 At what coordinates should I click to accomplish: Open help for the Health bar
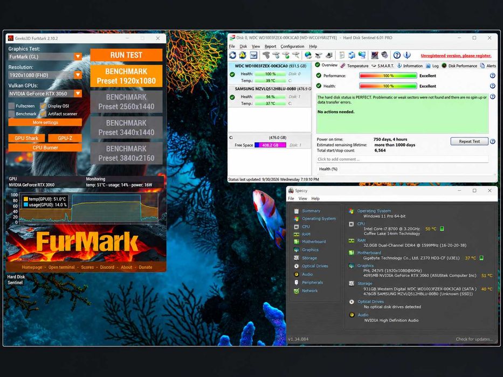click(x=492, y=86)
